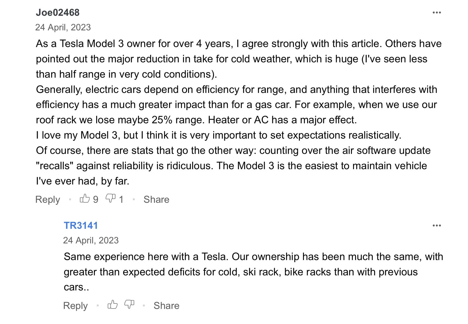Open the TR3141 user profile link

(x=81, y=226)
